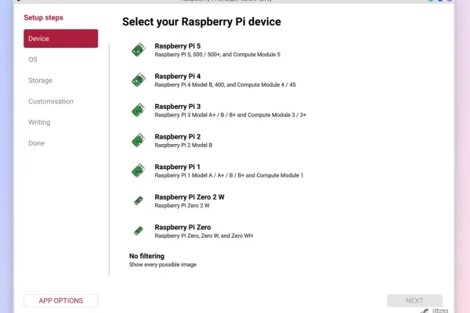Click the 'Raspberry Pi 2 Model B' description
Screen dimensions: 470x313
point(183,146)
